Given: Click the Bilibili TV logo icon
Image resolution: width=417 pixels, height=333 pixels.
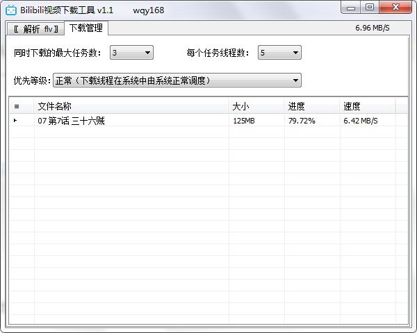Looking at the screenshot, I should [x=11, y=10].
